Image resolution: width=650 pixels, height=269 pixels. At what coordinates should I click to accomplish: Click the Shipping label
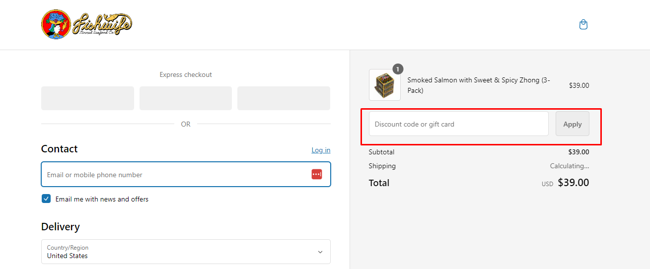tap(382, 166)
